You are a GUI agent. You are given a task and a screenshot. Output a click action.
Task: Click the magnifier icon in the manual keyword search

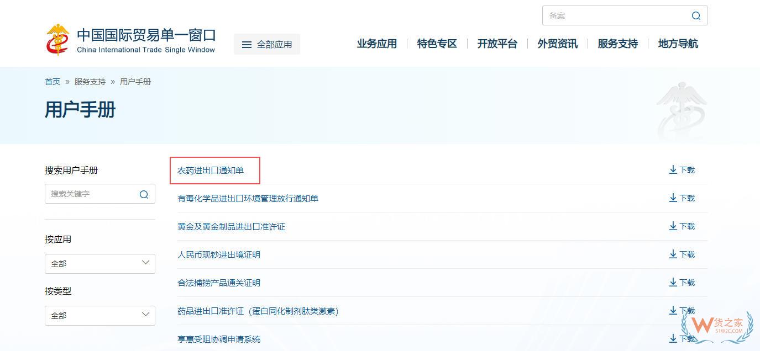point(144,194)
